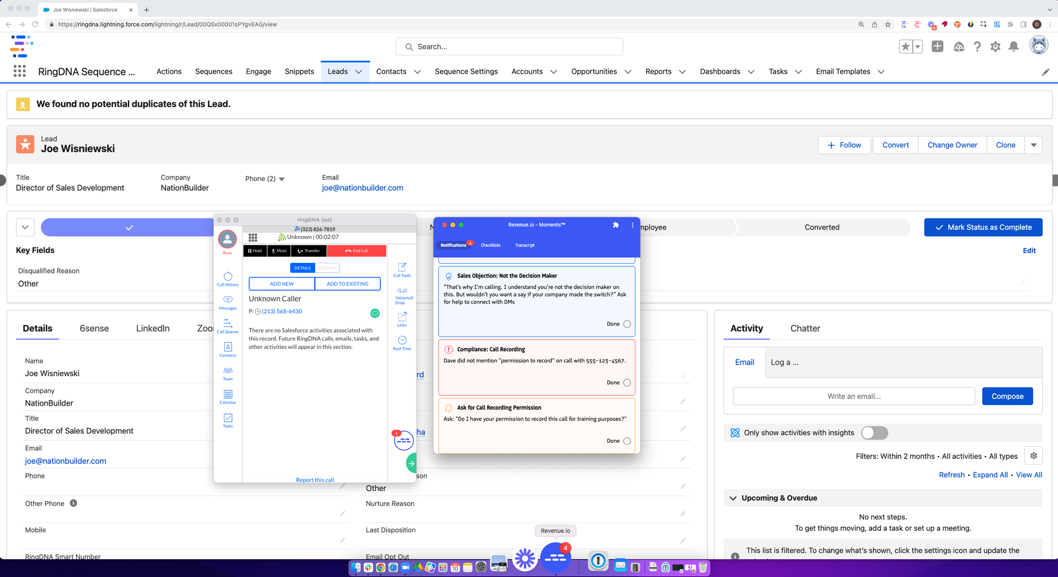Open Salesforce notifications bell
This screenshot has height=577, width=1058.
pos(1014,47)
